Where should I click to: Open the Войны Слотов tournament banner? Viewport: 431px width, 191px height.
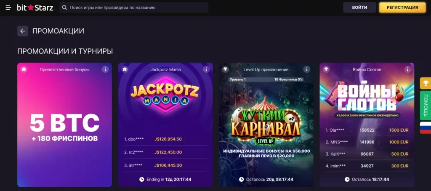(367, 97)
